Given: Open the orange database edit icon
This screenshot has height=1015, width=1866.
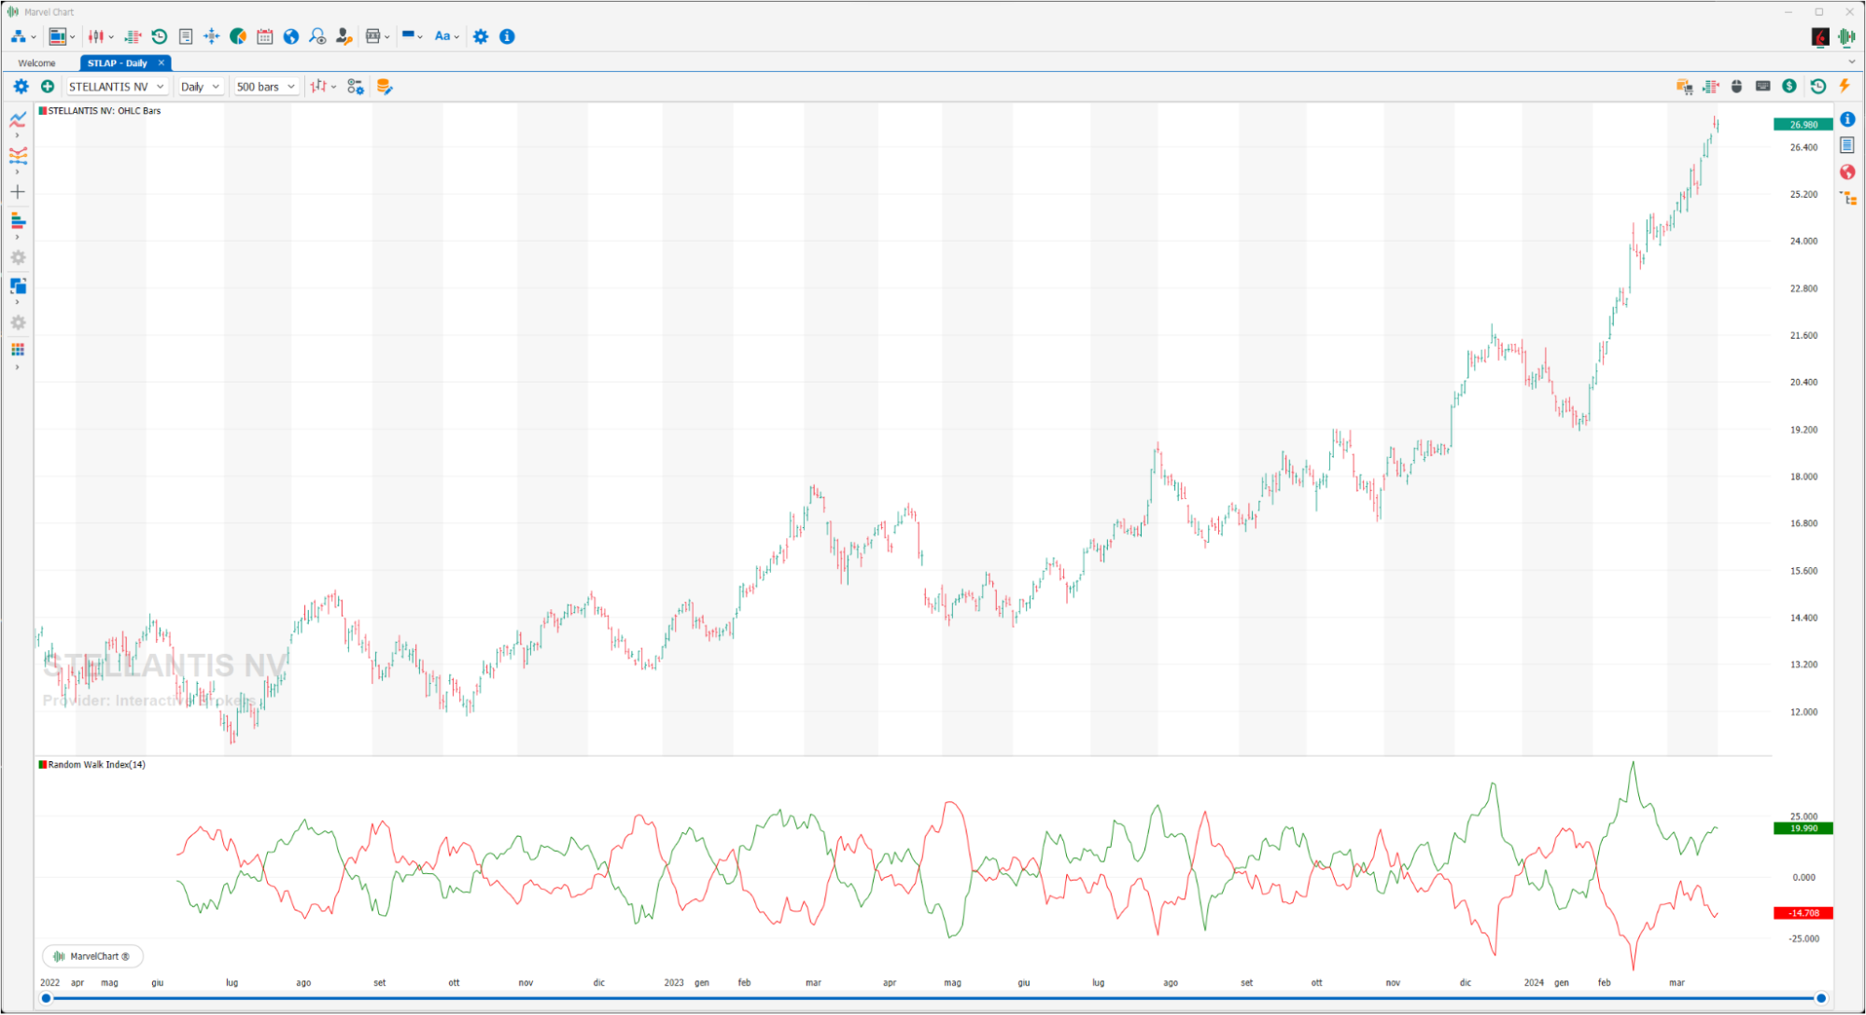Looking at the screenshot, I should [x=384, y=87].
